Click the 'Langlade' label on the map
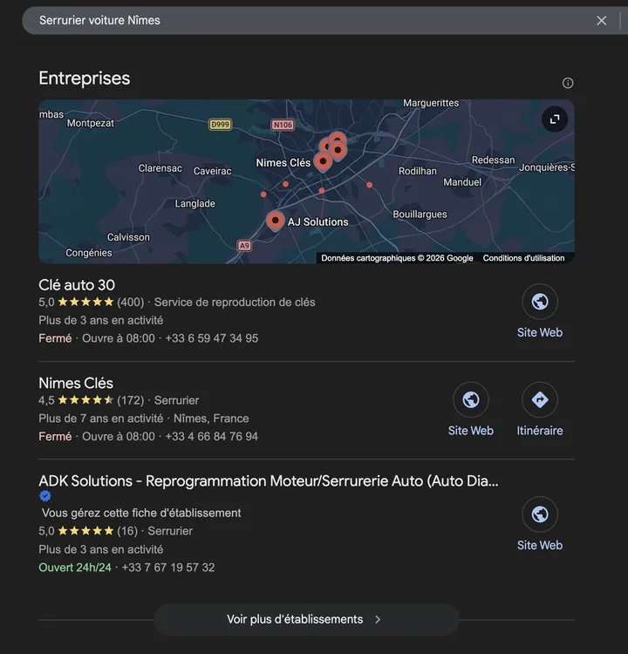The width and height of the screenshot is (628, 654). [x=195, y=203]
